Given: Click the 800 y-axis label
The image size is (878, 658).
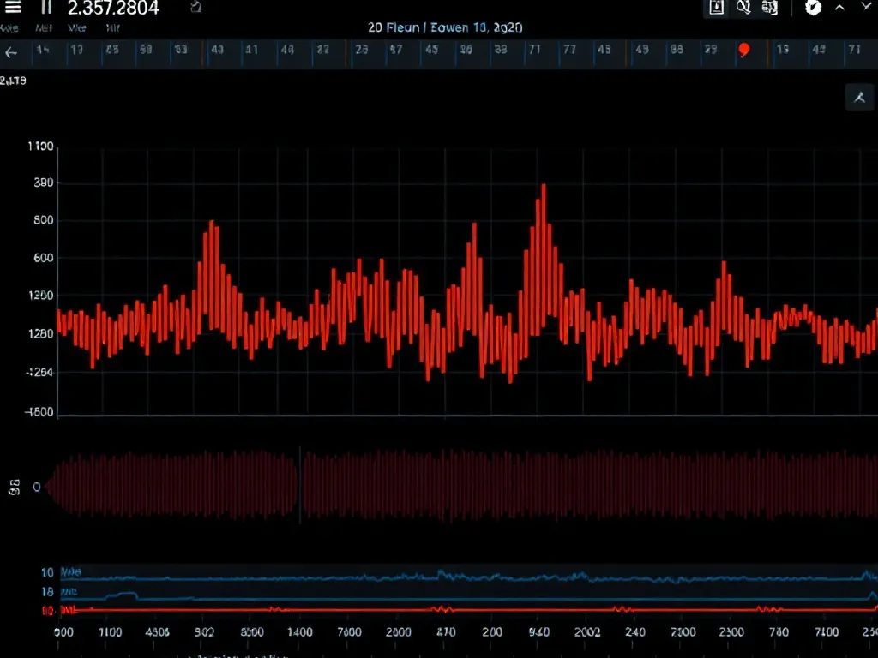Looking at the screenshot, I should [44, 220].
